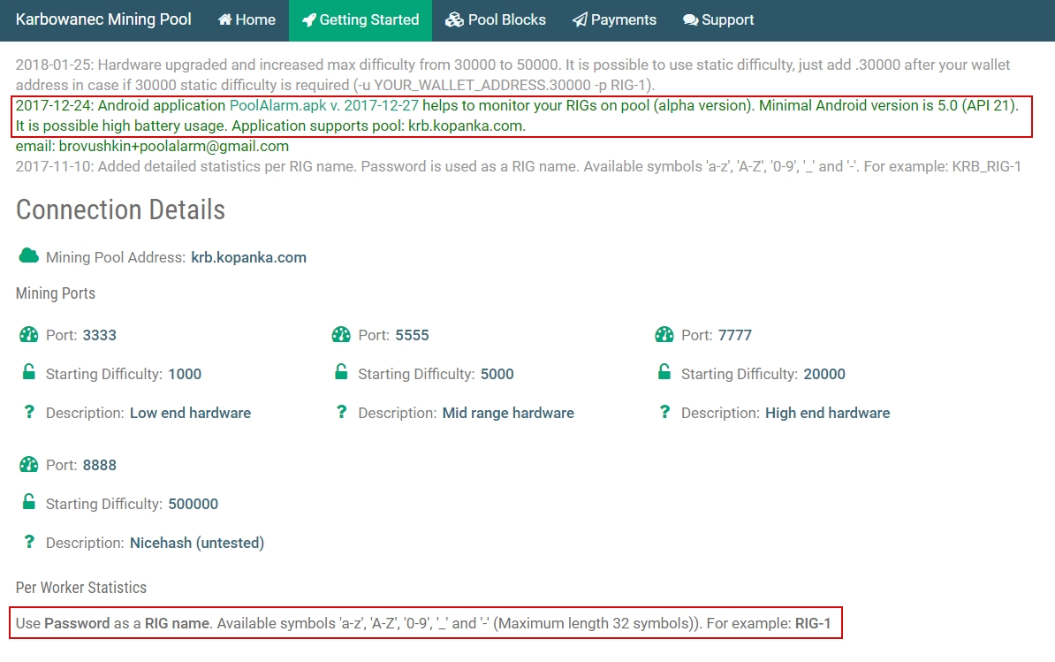Select starting difficulty value 5000
Screen dimensions: 1055x662
[497, 374]
